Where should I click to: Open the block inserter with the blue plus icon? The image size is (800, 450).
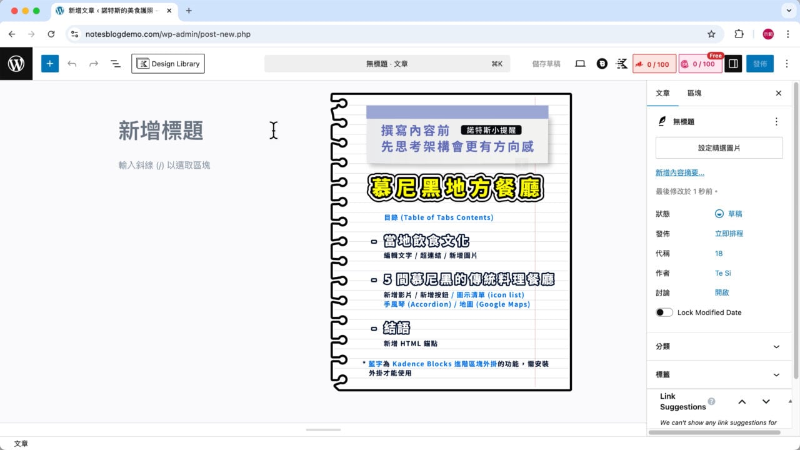click(x=50, y=63)
